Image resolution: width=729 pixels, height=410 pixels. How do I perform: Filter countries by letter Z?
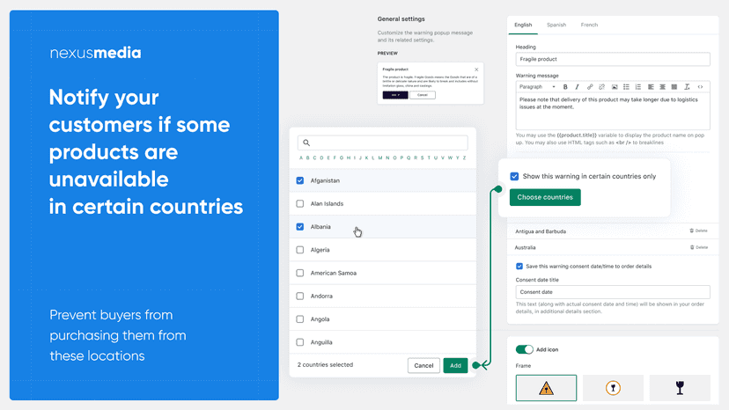(464, 158)
